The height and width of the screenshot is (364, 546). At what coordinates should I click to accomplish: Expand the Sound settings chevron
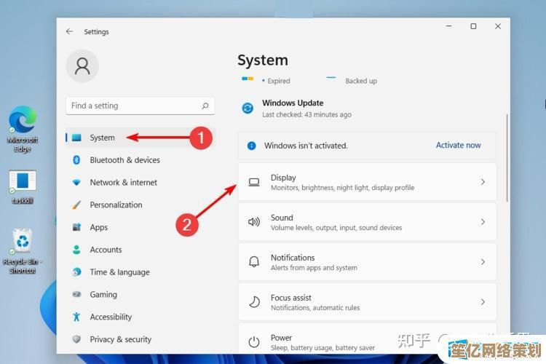[x=483, y=222]
